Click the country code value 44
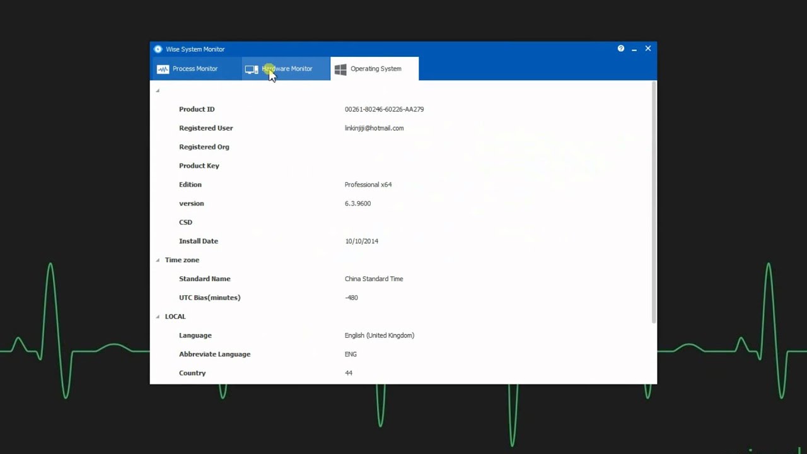 point(349,373)
